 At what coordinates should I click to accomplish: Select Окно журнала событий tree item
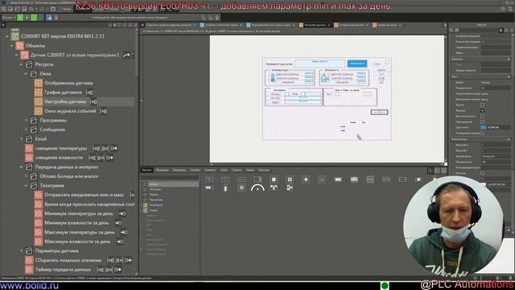pos(70,111)
